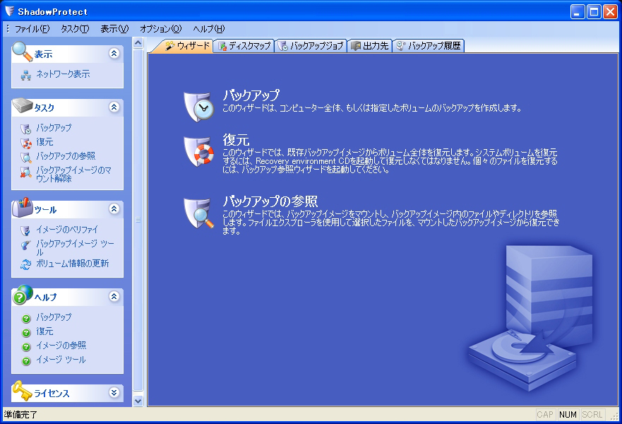Screen dimensions: 622x424
Task: Click the magnifier icon of 表示 panel
Action: coord(22,52)
